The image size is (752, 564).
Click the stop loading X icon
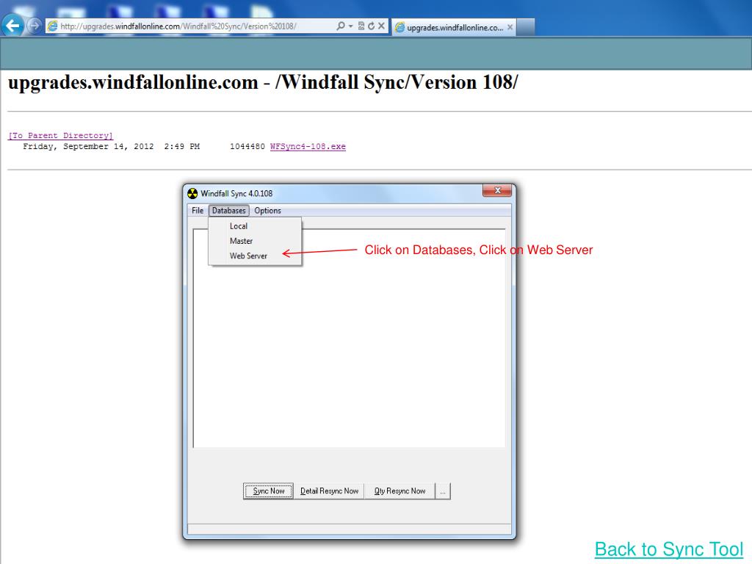pyautogui.click(x=381, y=26)
